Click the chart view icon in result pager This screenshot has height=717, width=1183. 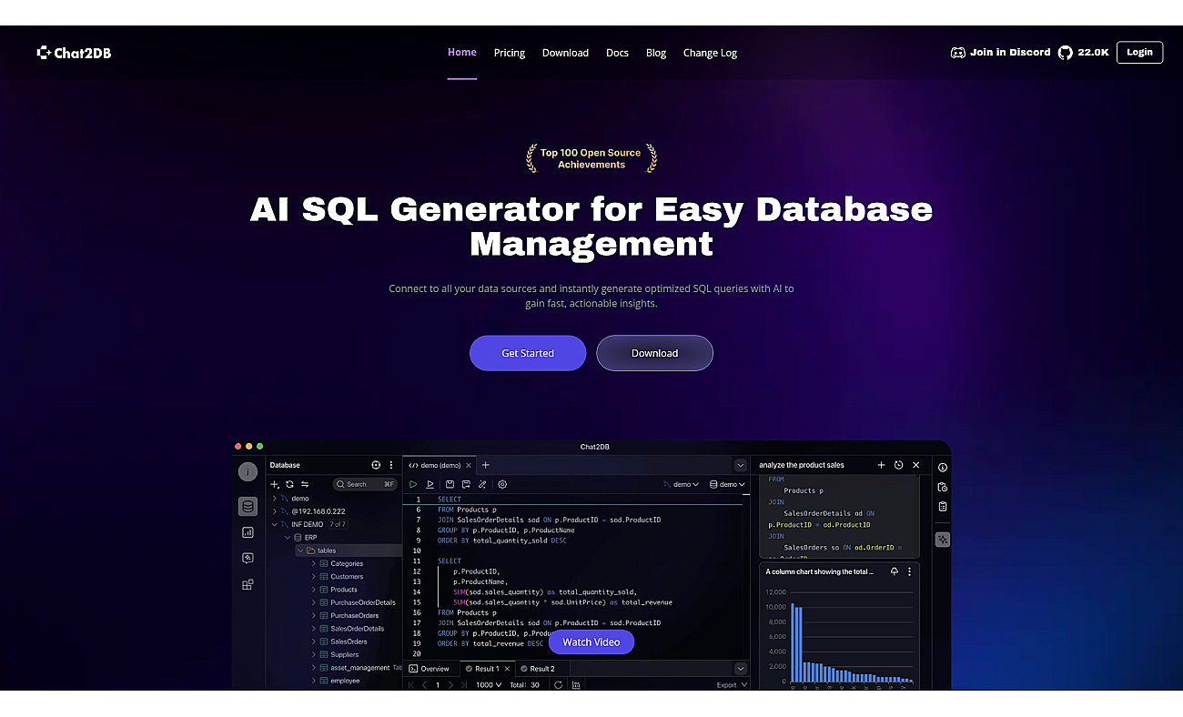tap(576, 684)
